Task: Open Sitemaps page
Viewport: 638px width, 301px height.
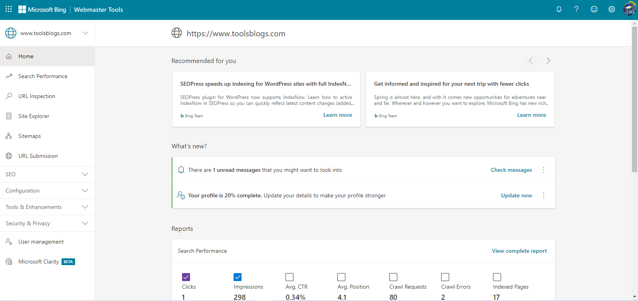Action: (x=47, y=136)
